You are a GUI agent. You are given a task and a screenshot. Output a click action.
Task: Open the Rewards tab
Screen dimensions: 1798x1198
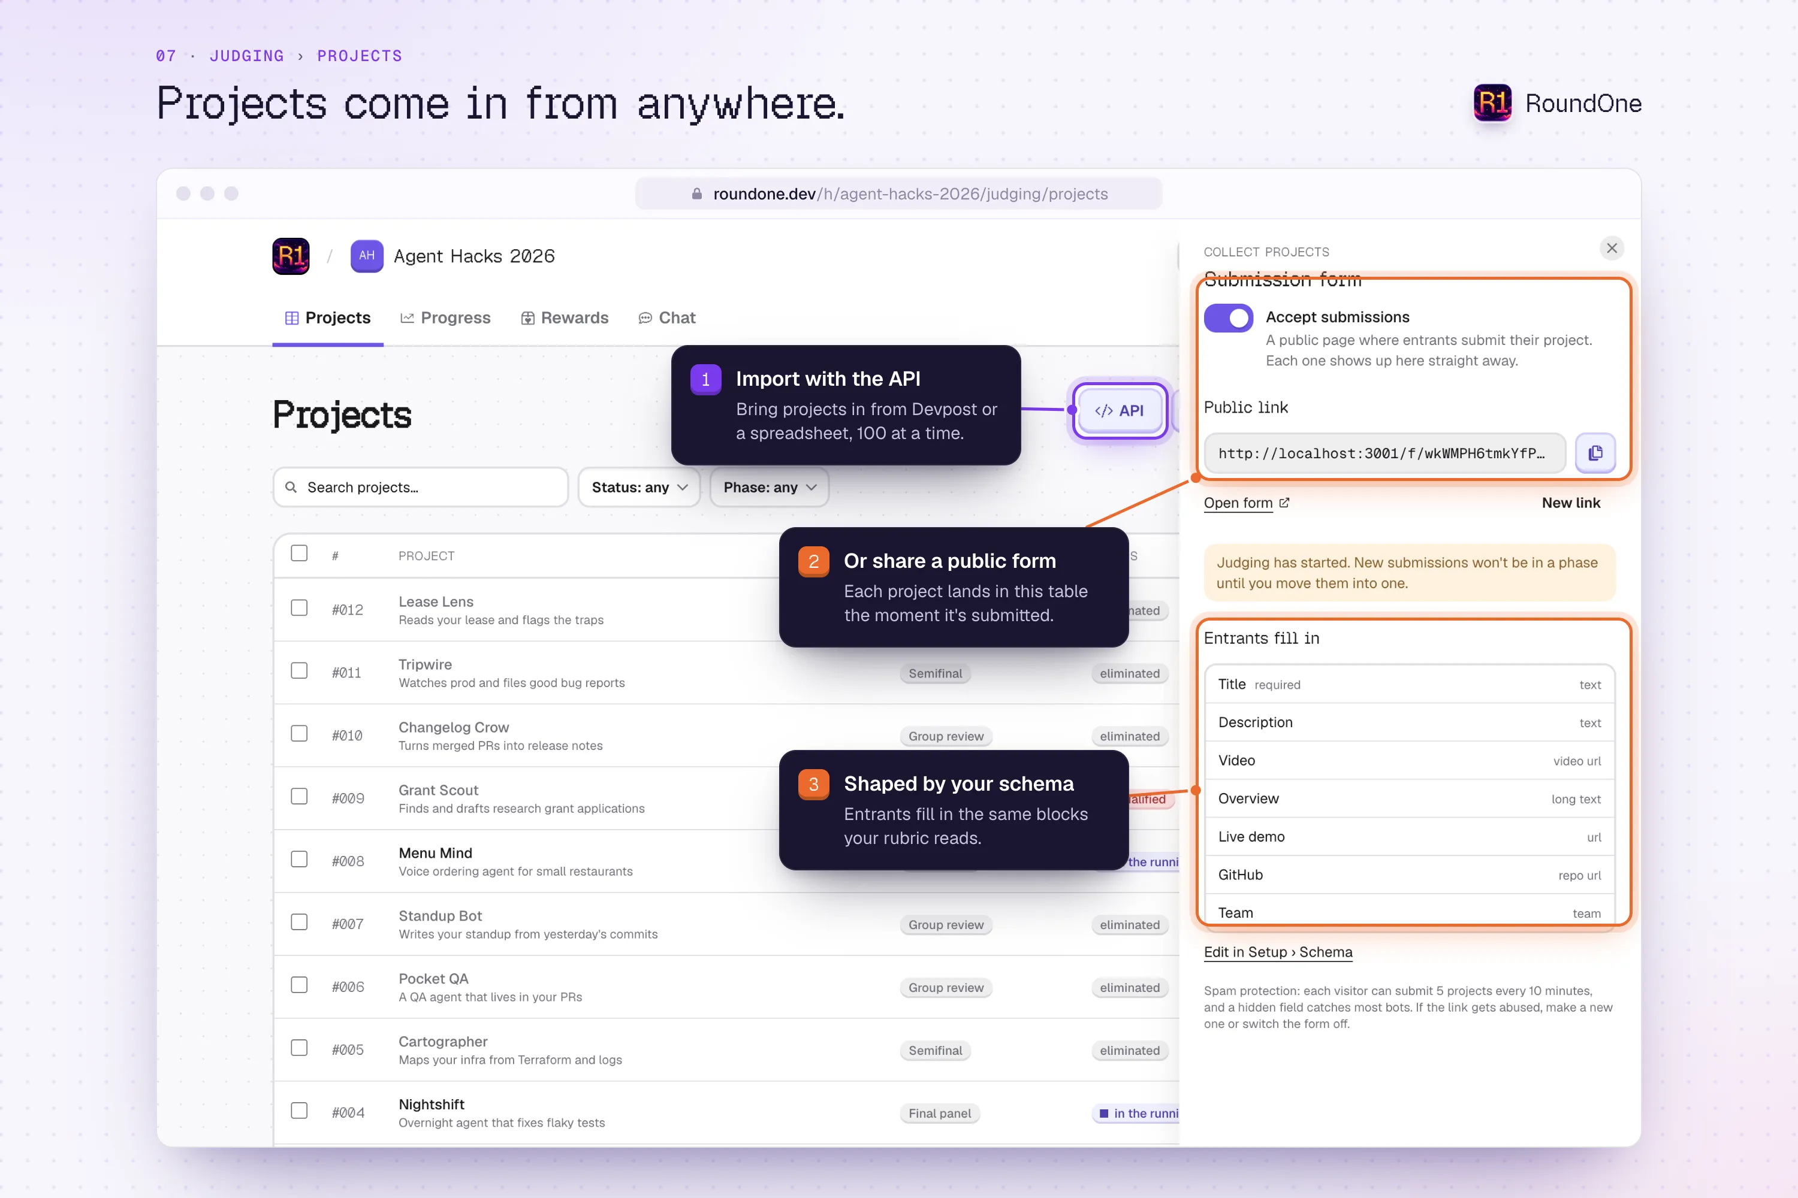coord(565,318)
